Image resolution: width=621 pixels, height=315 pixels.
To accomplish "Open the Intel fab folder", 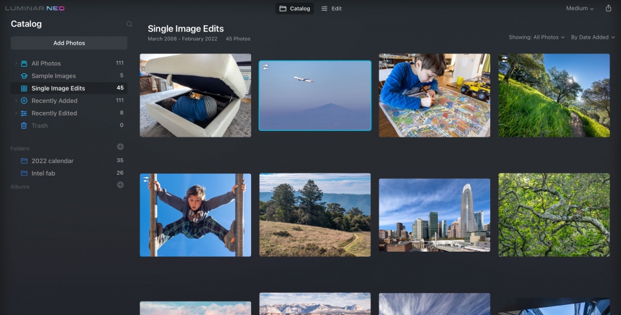I will pyautogui.click(x=69, y=174).
